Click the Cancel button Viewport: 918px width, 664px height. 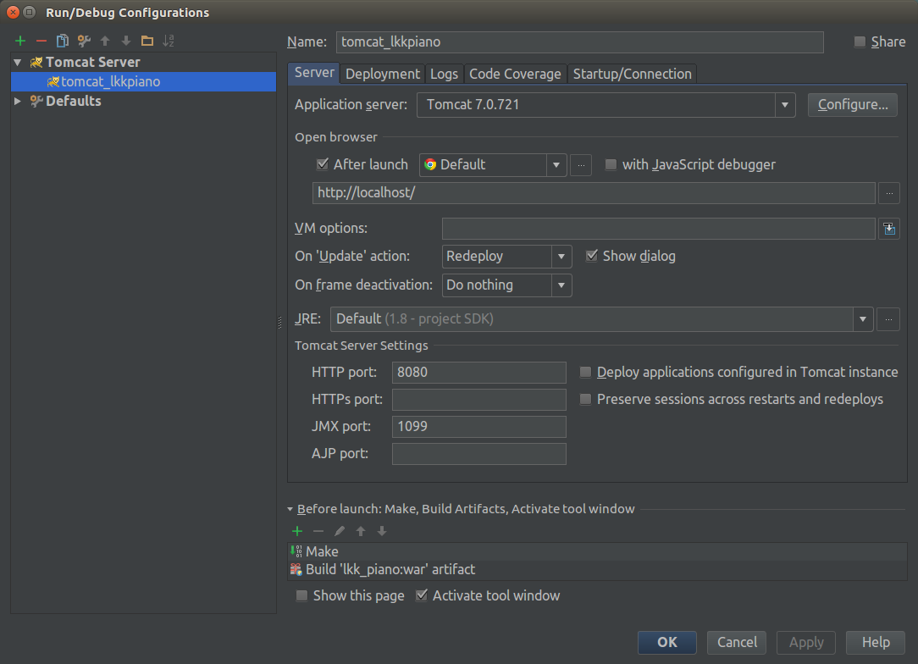[737, 643]
